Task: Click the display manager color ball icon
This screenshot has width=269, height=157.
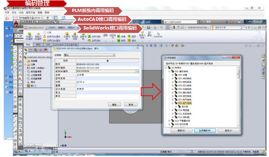Action: [45, 50]
